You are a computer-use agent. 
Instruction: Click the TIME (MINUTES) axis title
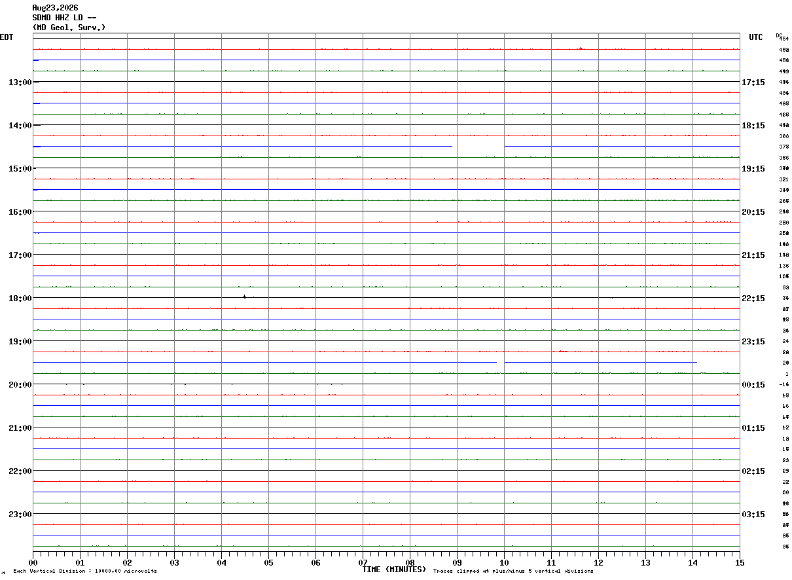point(394,570)
